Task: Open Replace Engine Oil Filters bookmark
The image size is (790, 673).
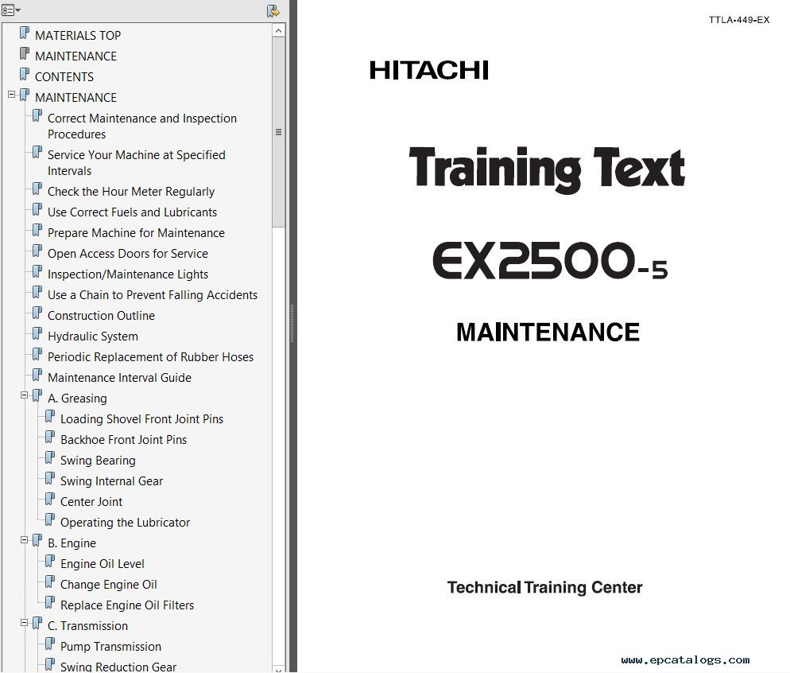Action: 127,605
